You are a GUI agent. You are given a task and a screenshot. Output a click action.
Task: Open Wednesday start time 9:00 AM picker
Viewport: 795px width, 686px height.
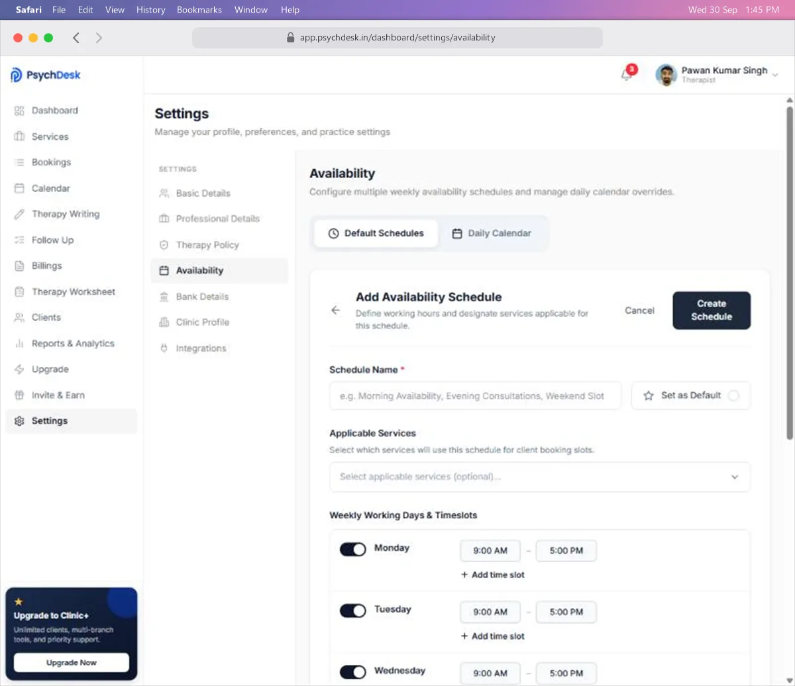490,673
